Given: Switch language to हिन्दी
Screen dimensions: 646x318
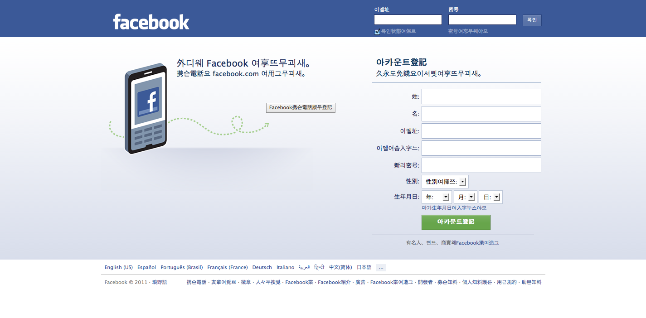Looking at the screenshot, I should [319, 267].
